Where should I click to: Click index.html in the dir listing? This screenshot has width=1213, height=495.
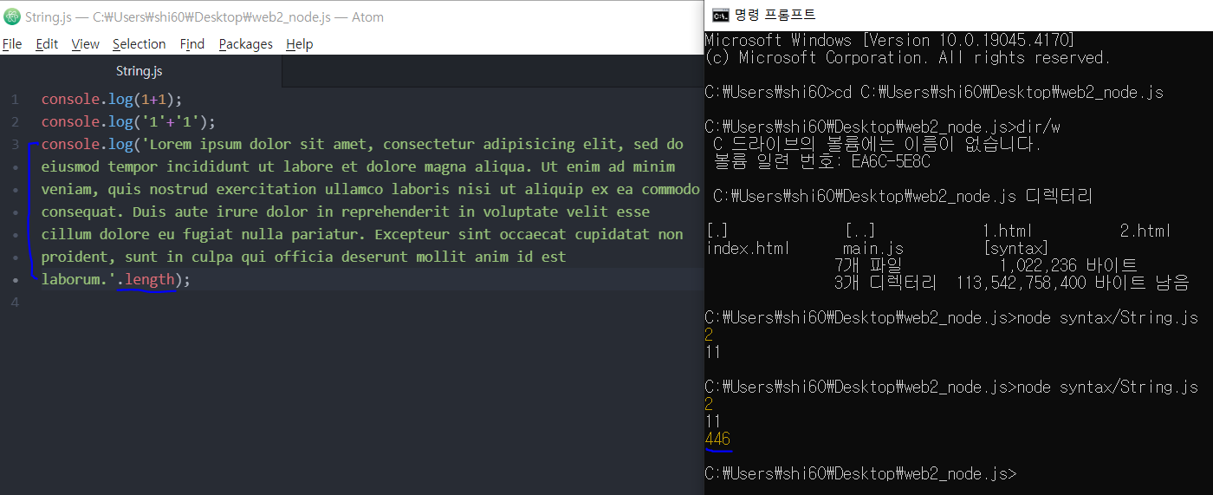point(749,249)
